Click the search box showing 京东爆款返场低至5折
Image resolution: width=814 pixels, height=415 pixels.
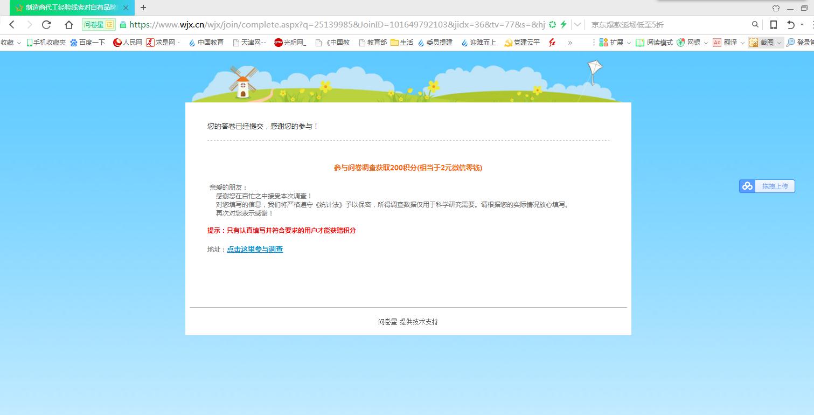click(x=668, y=25)
